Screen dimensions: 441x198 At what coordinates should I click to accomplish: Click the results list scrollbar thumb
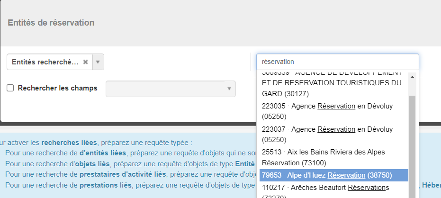pos(412,146)
